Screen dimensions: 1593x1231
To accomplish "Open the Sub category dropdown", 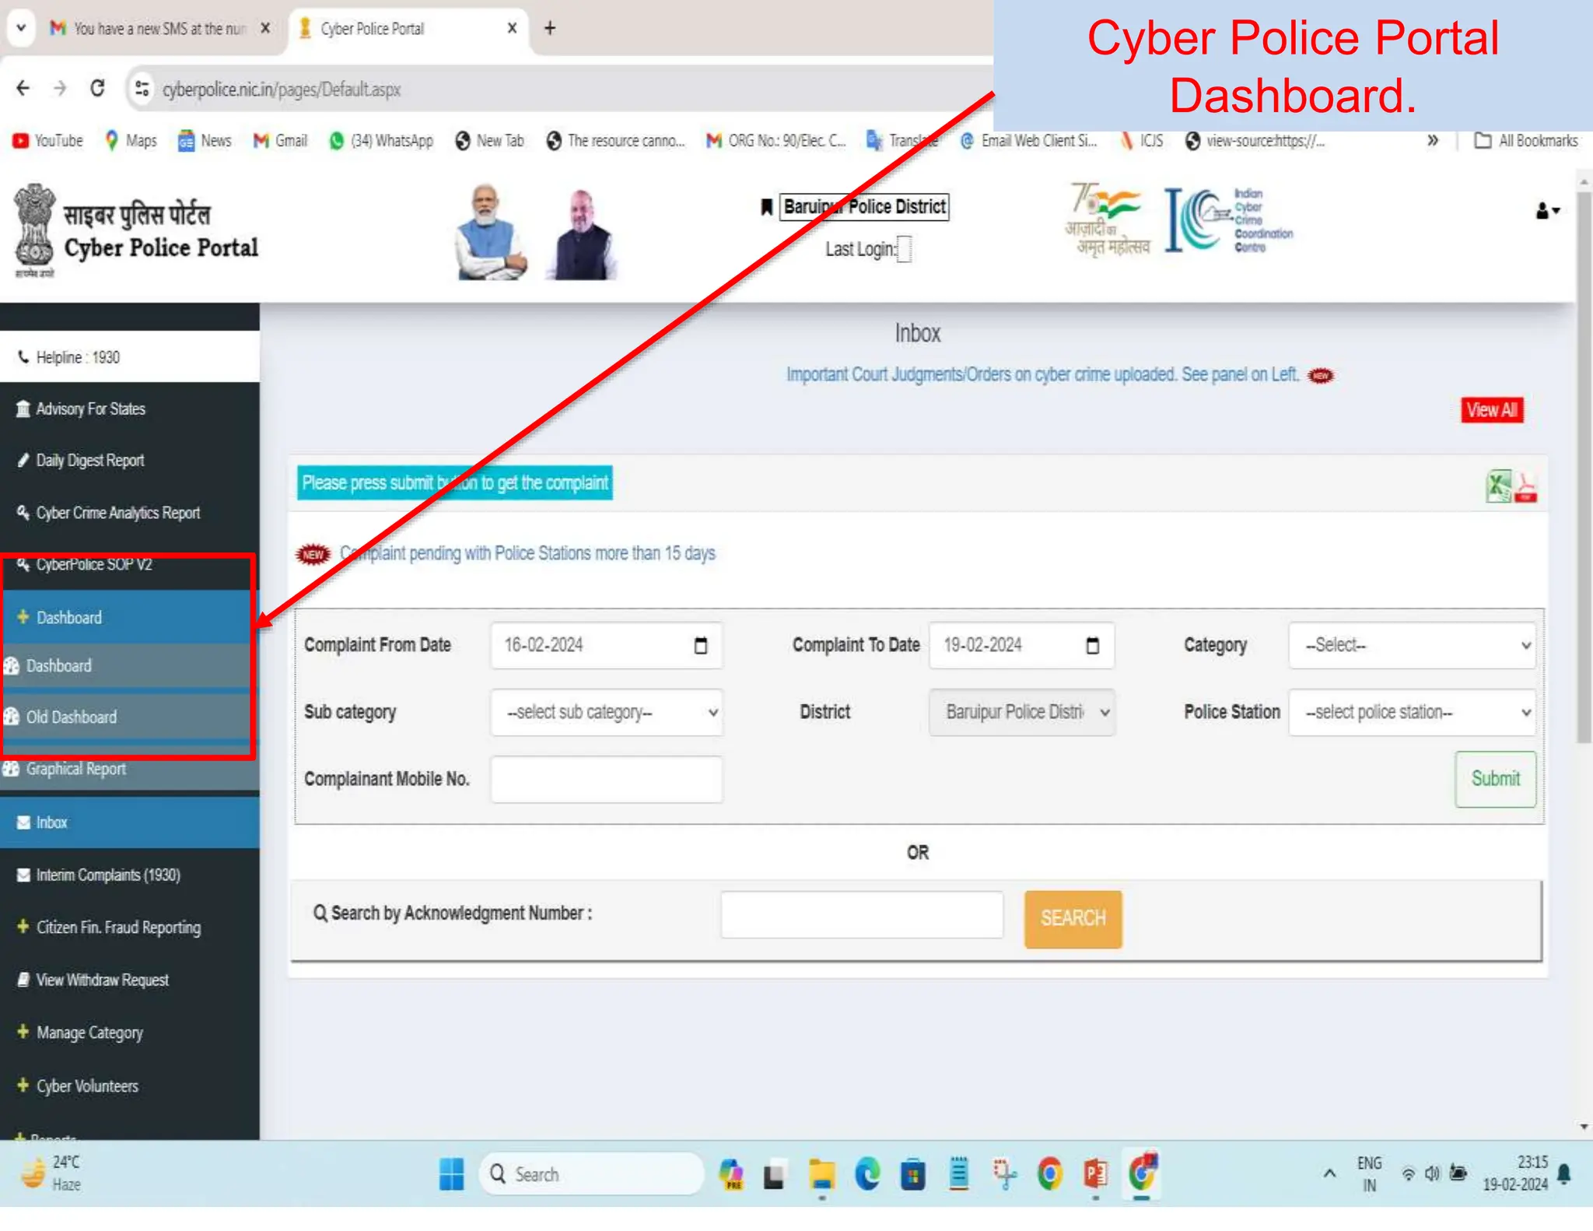I will pyautogui.click(x=607, y=712).
